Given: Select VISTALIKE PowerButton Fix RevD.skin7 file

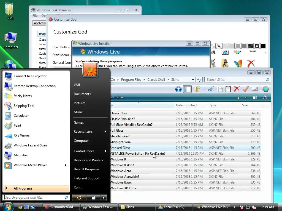Looking at the screenshot, I should pos(185,154).
